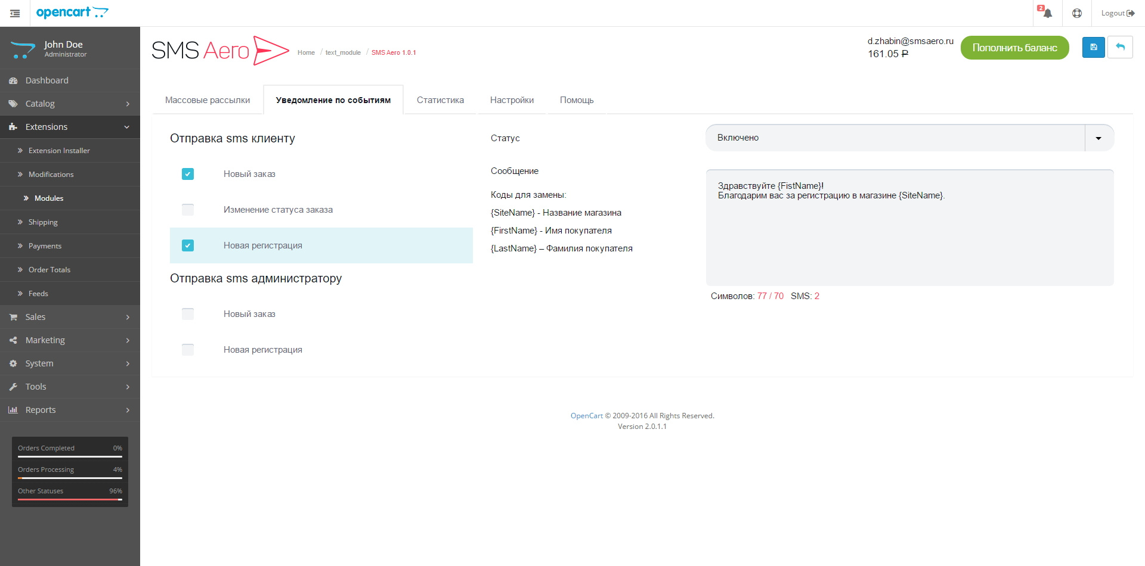
Task: Check administrator Новый заказ checkbox
Action: tap(188, 314)
